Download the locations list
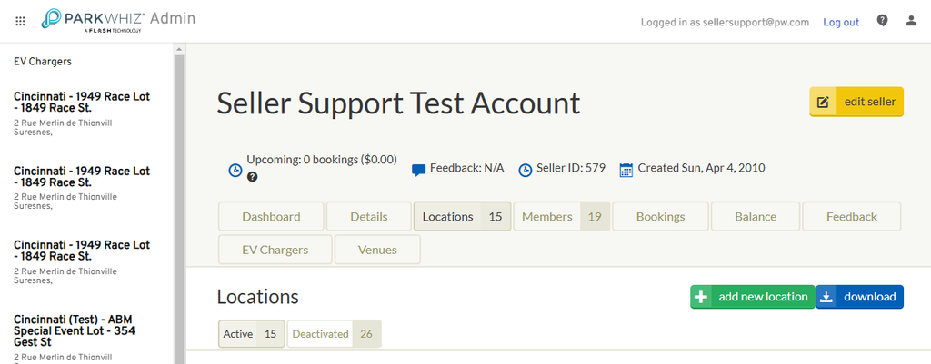This screenshot has width=931, height=364. pyautogui.click(x=860, y=297)
